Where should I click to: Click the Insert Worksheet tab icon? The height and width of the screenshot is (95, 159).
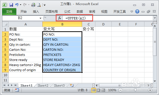(x=72, y=85)
